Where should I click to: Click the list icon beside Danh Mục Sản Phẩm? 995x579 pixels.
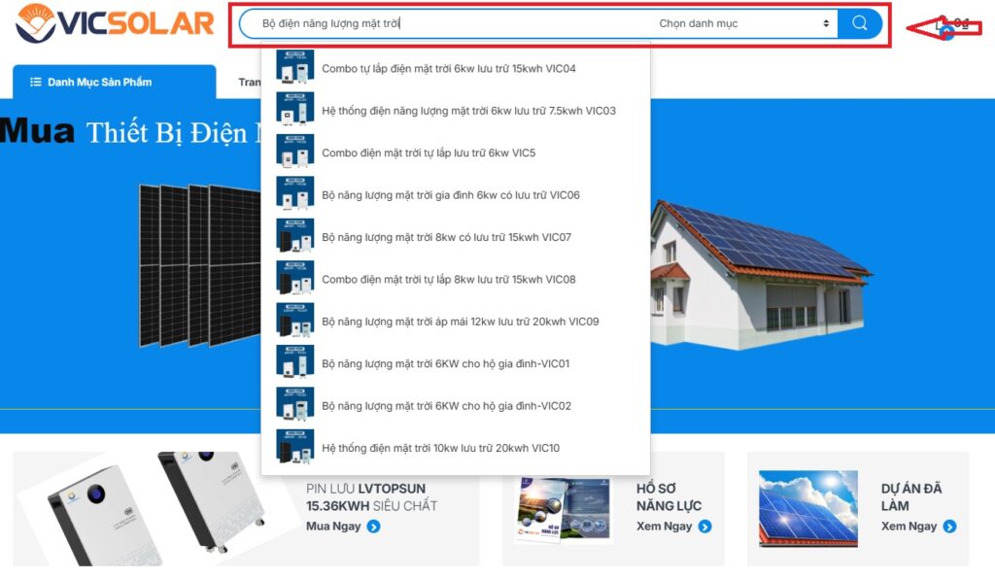point(36,82)
